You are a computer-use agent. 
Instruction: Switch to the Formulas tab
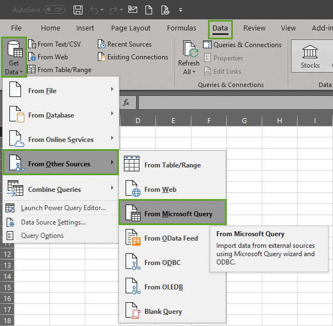point(181,28)
